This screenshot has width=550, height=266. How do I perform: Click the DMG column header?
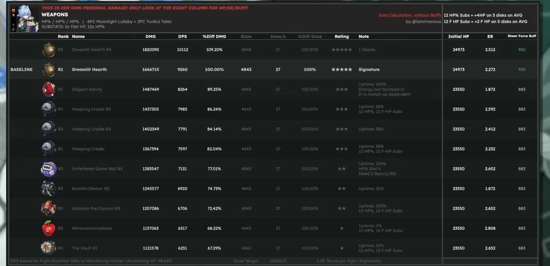(151, 37)
